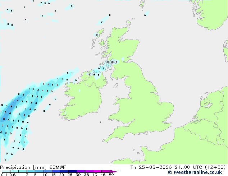Click the '25' legend scale label

(x=70, y=175)
